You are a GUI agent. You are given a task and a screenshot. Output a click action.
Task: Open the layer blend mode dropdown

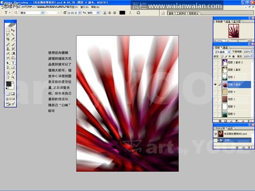click(x=222, y=52)
